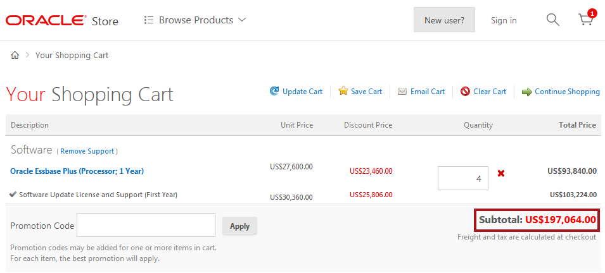Click the Remove Support link
605x273 pixels.
[x=87, y=151]
